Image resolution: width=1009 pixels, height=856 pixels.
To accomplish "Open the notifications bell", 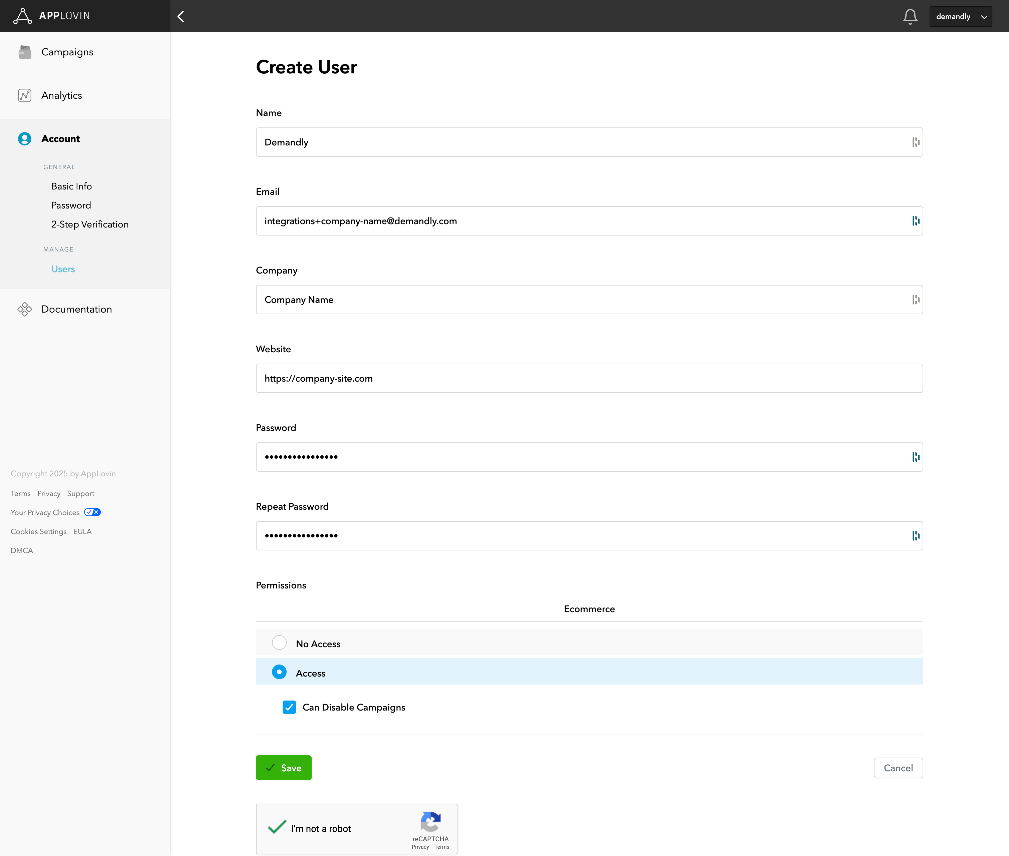I will [910, 16].
